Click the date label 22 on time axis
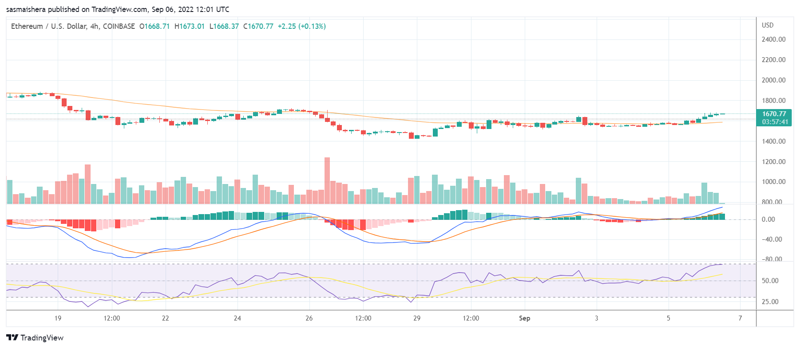The height and width of the screenshot is (348, 800). tap(165, 318)
